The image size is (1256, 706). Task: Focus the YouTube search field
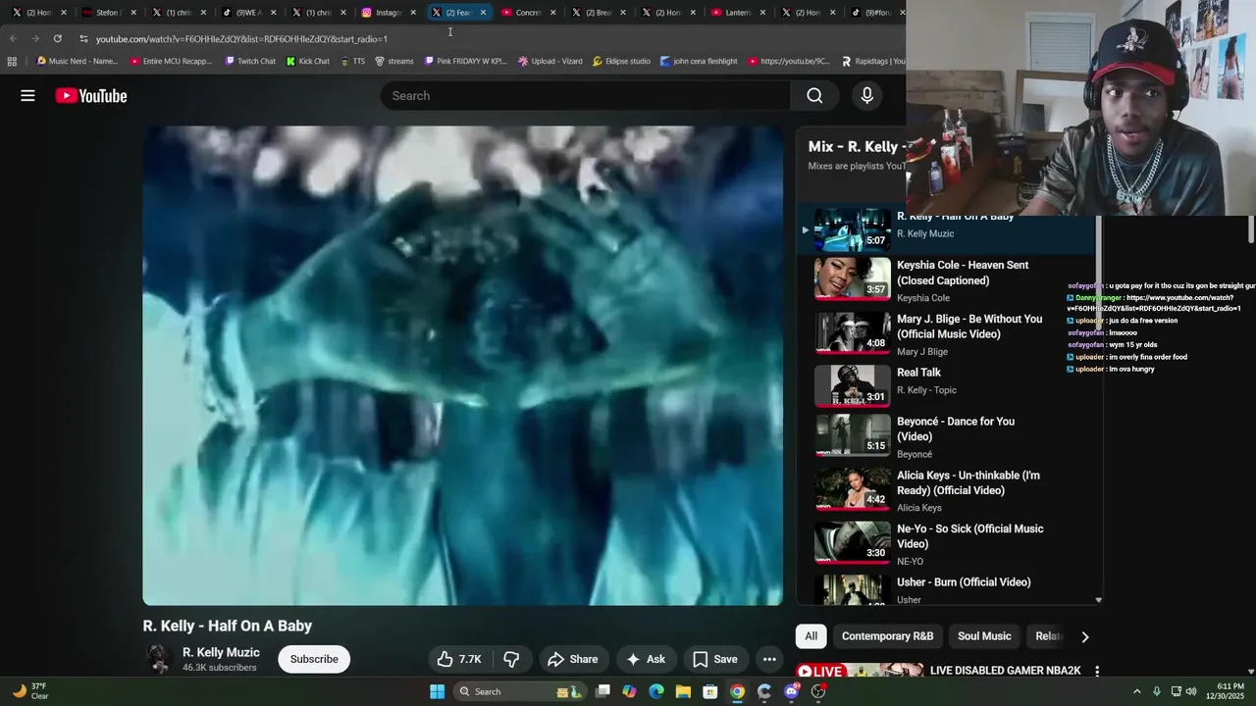pyautogui.click(x=585, y=95)
